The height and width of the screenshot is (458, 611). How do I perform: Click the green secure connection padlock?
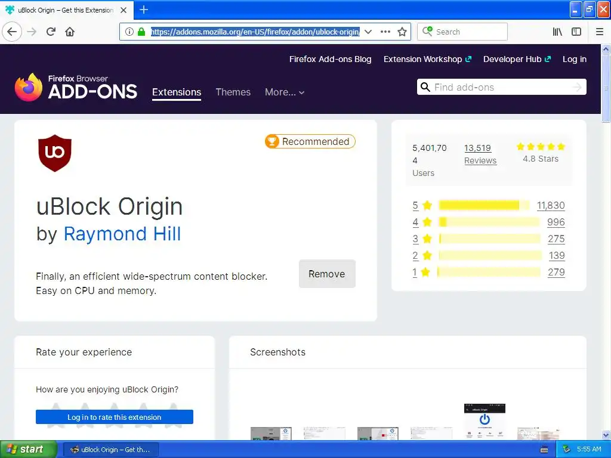click(x=141, y=32)
